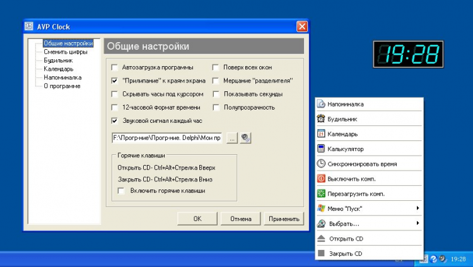Screen dimensions: 473x267
Task: Click the green restart icon for Перезагрузить комп.
Action: click(x=321, y=193)
